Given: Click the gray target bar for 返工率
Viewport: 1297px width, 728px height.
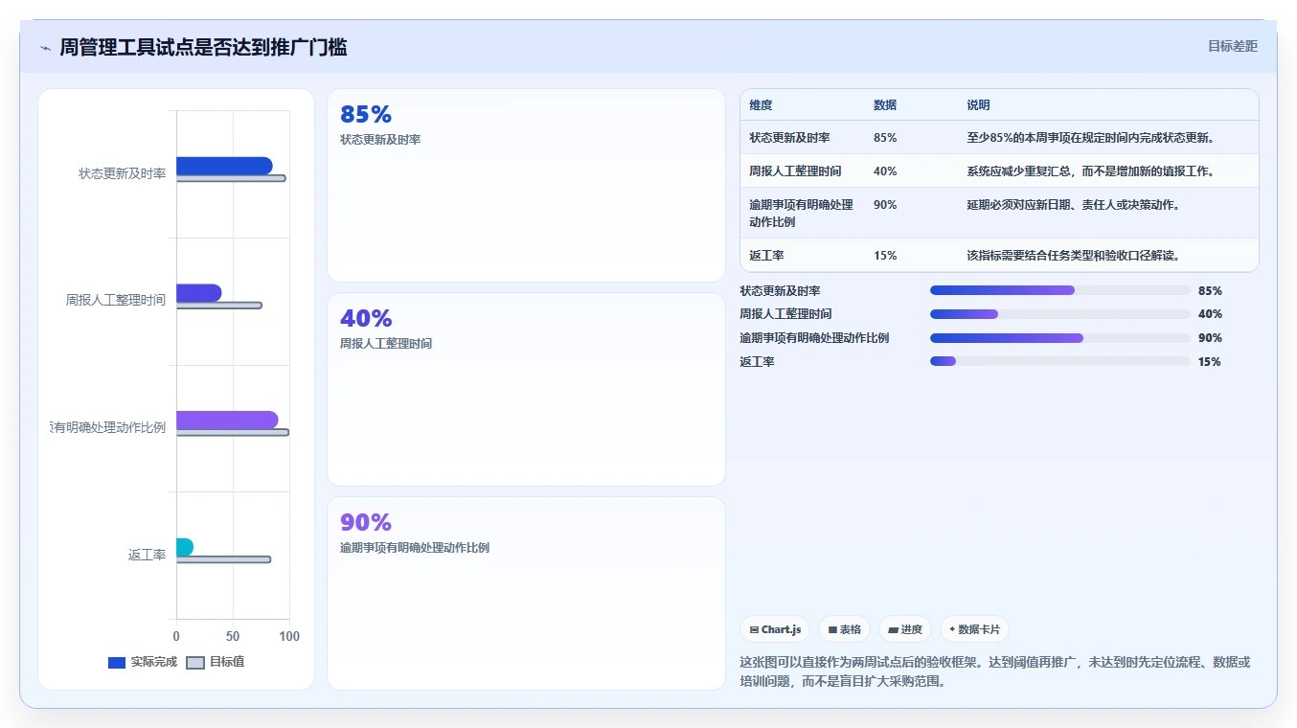Looking at the screenshot, I should (x=223, y=559).
